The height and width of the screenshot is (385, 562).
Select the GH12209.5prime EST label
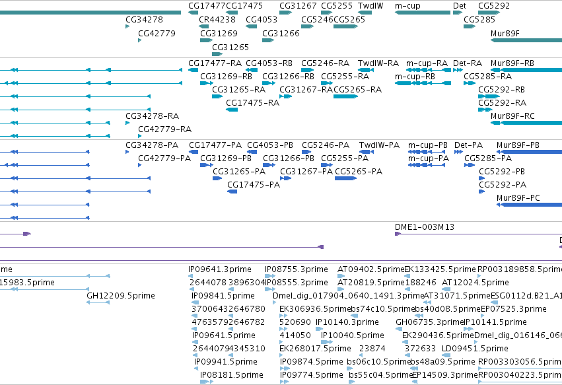[121, 296]
